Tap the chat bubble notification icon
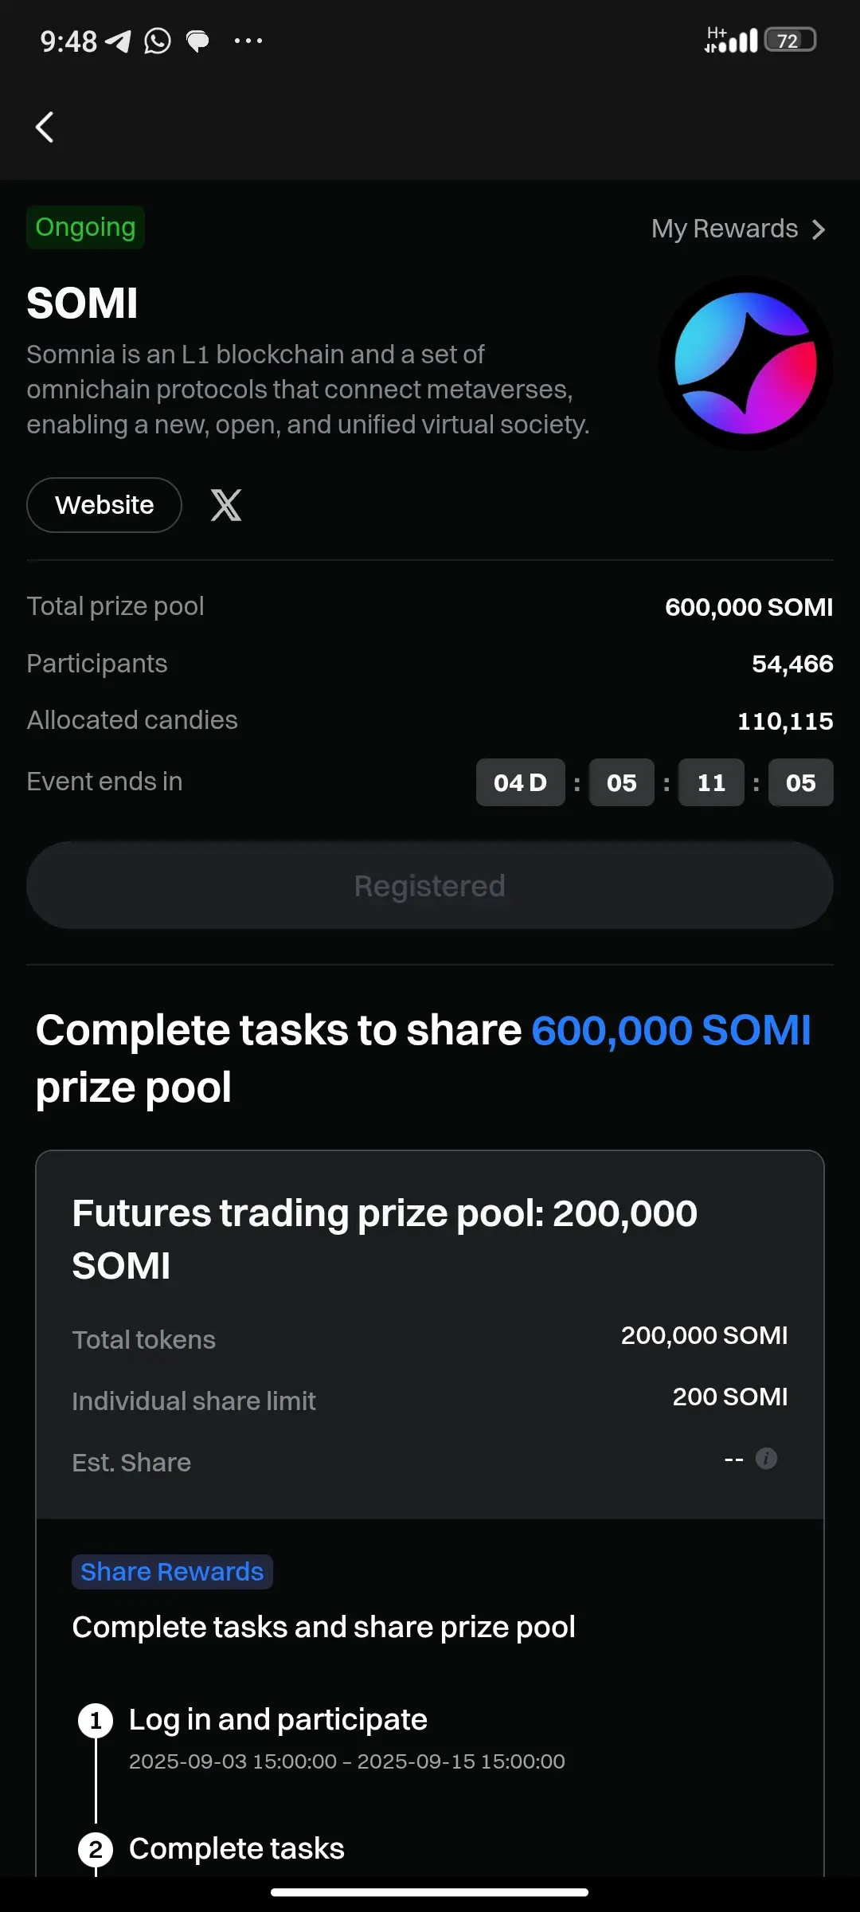Viewport: 860px width, 1912px height. [x=197, y=41]
